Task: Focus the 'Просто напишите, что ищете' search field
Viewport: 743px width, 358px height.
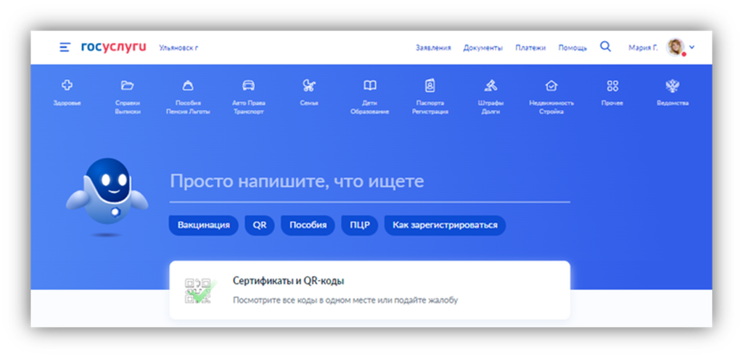Action: [x=369, y=182]
